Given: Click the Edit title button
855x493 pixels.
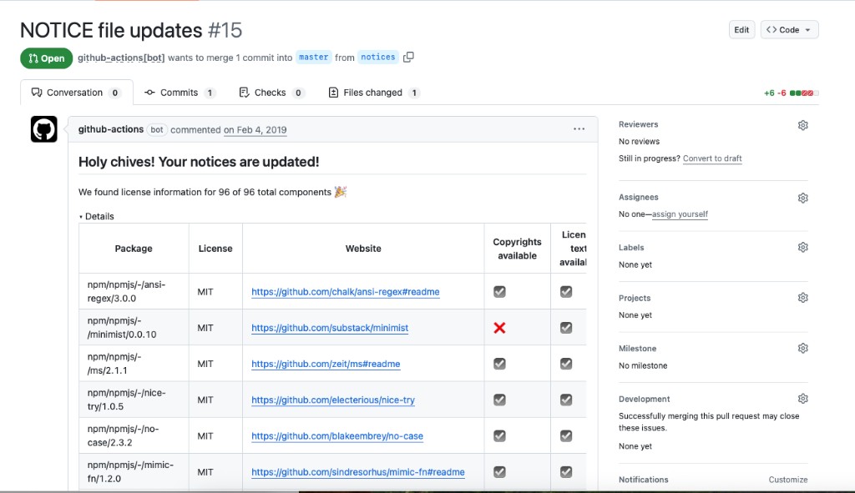Looking at the screenshot, I should [741, 30].
